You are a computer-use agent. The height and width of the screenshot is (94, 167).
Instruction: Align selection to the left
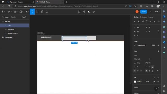[135, 21]
